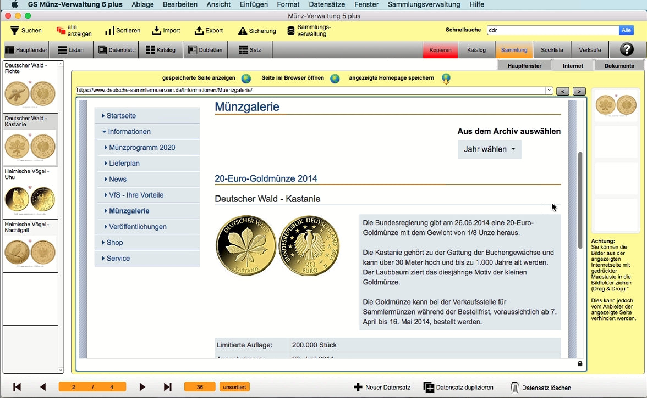Open the Datensätze menu
The image size is (647, 398).
pyautogui.click(x=327, y=4)
